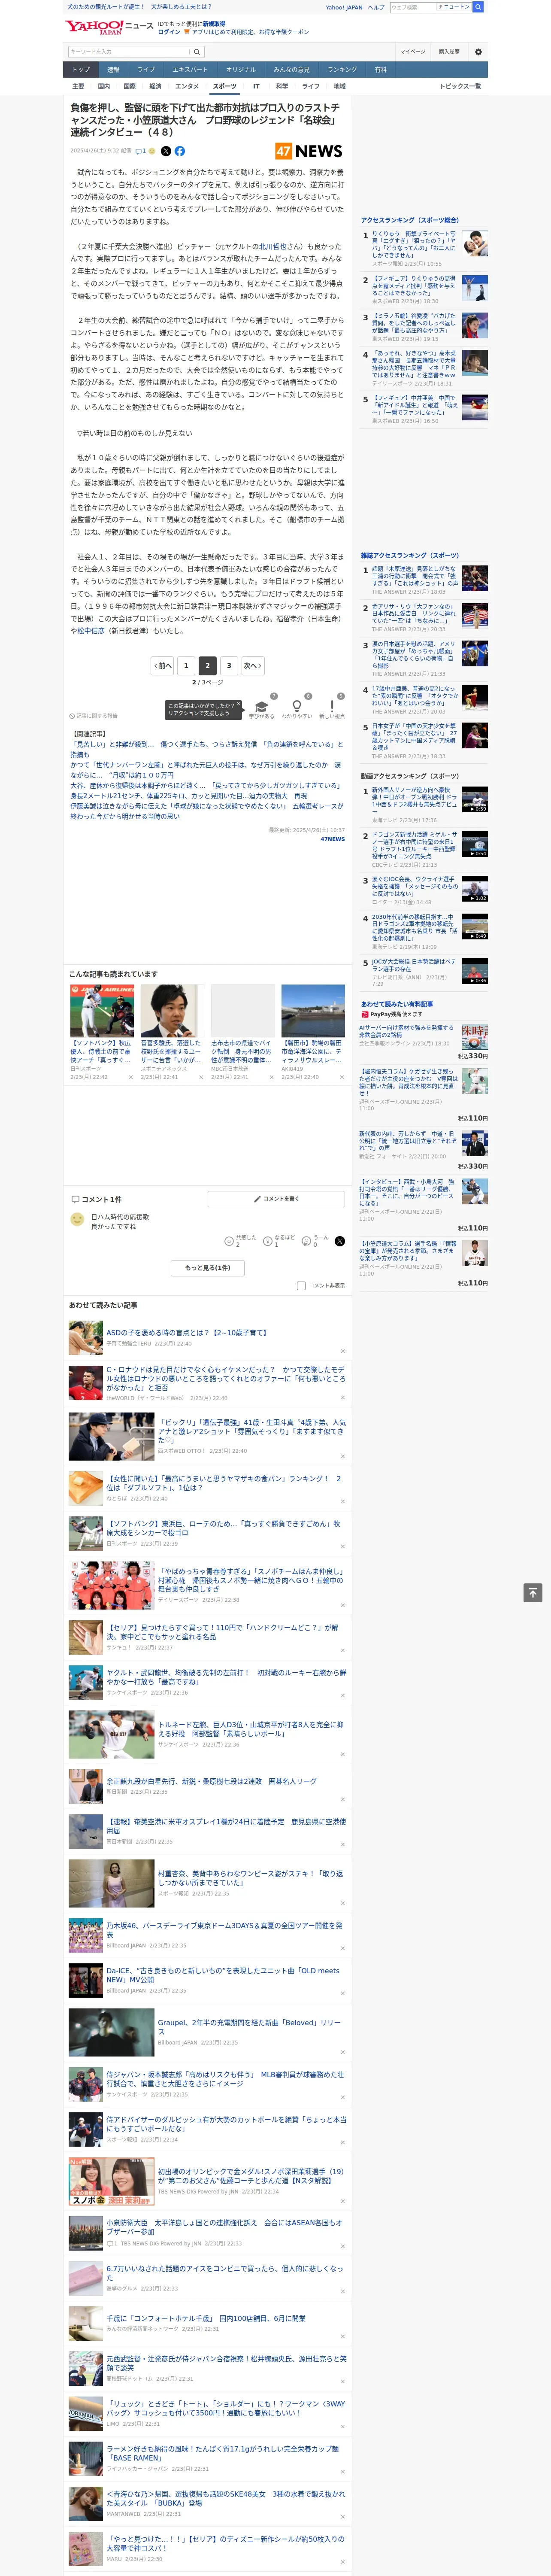React with 新しい視点 exclamation icon
Image resolution: width=551 pixels, height=2576 pixels.
pyautogui.click(x=332, y=705)
